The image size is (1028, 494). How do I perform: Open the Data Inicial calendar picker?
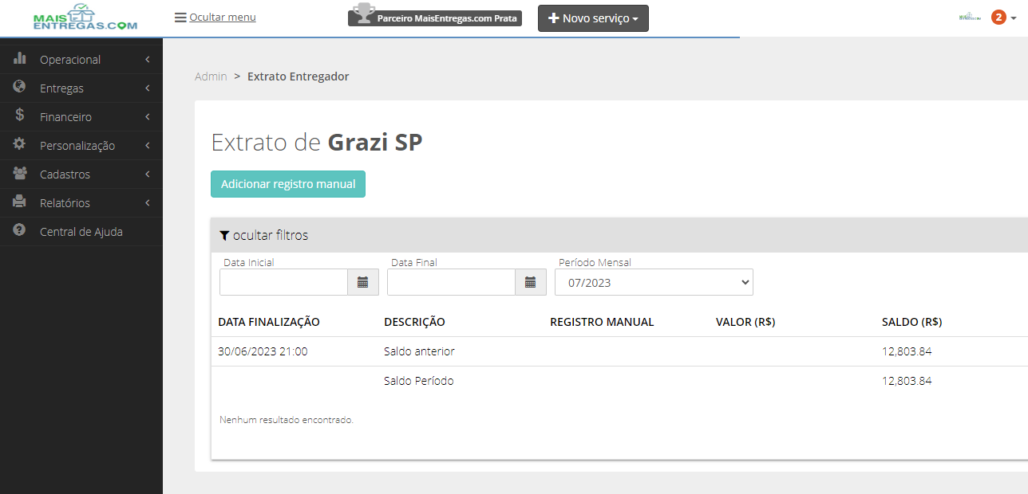(x=363, y=282)
